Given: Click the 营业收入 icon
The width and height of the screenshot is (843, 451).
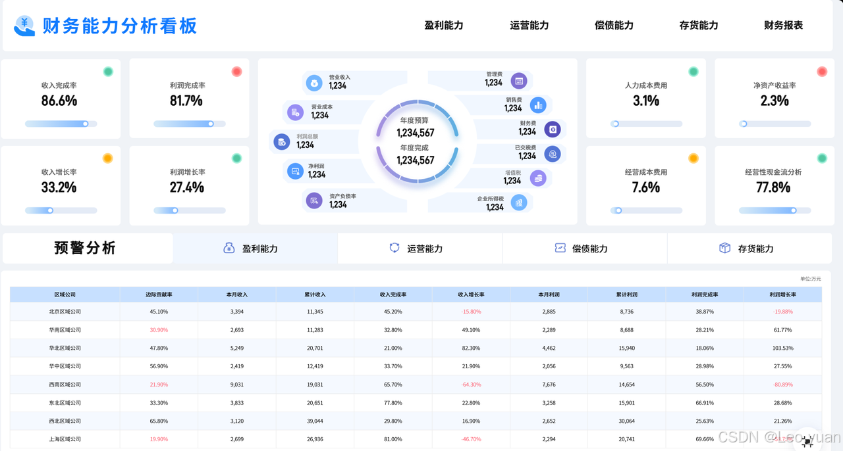Looking at the screenshot, I should pyautogui.click(x=314, y=83).
